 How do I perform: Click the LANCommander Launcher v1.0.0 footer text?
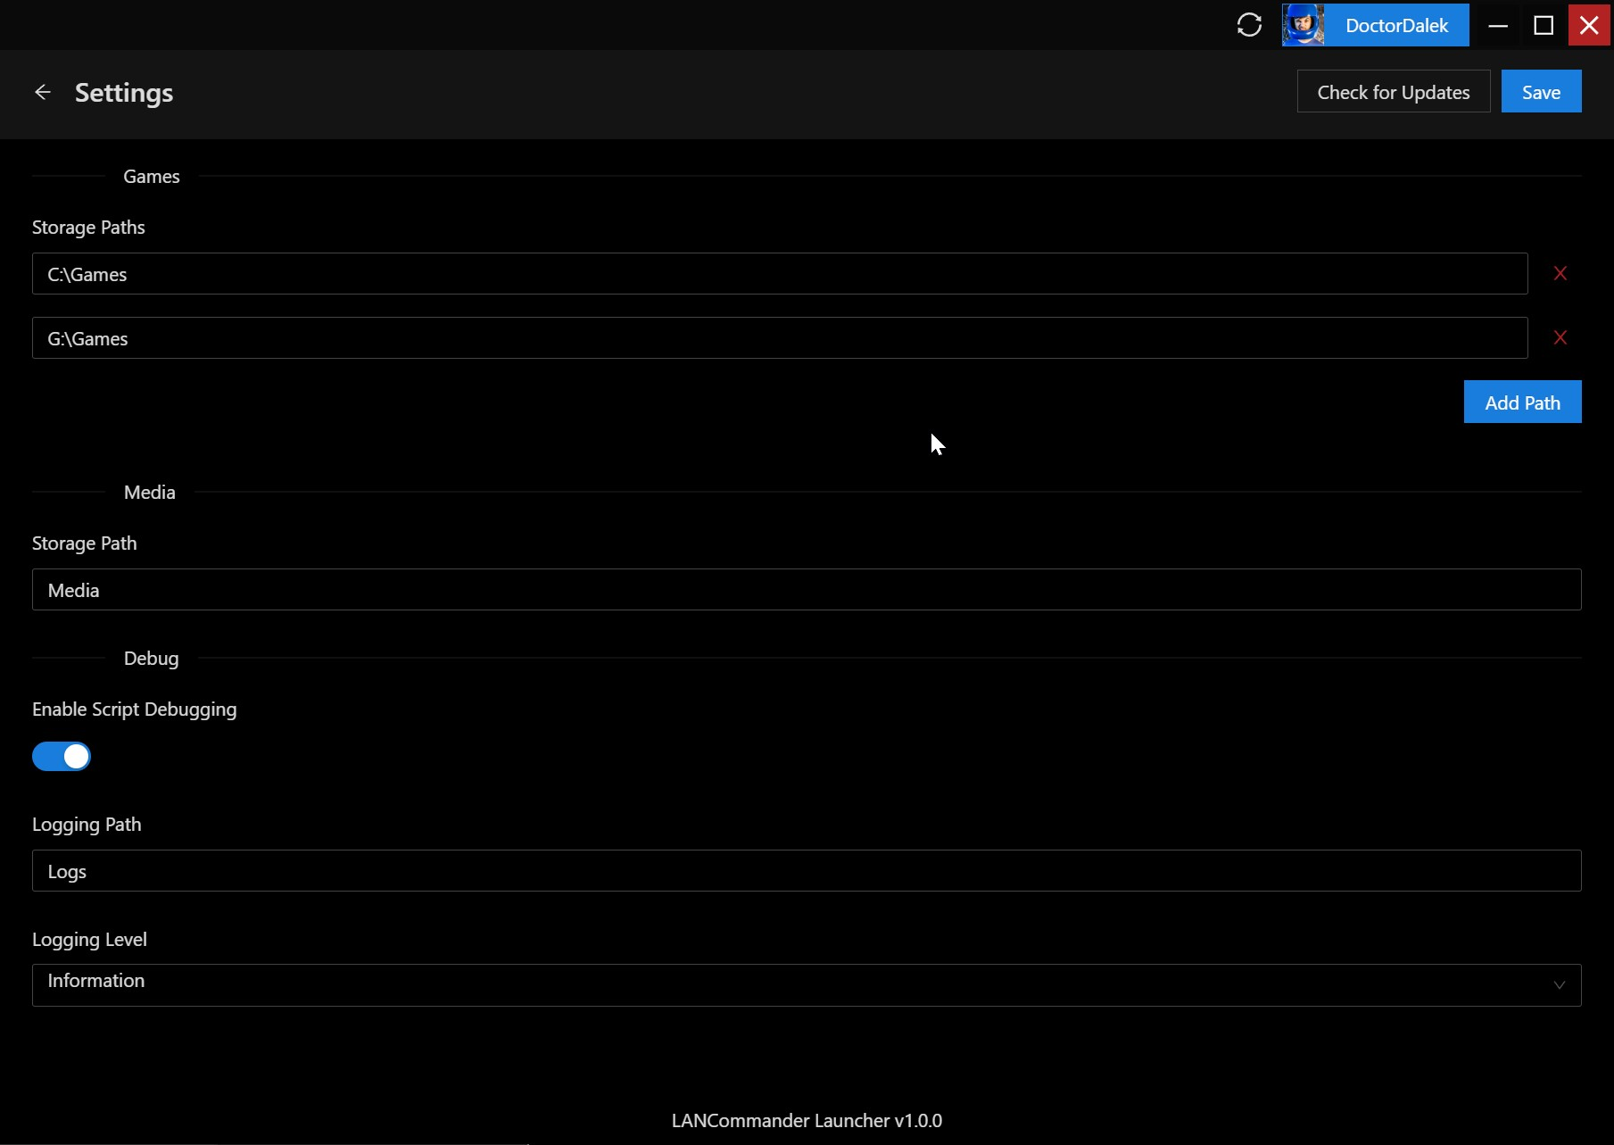coord(807,1120)
